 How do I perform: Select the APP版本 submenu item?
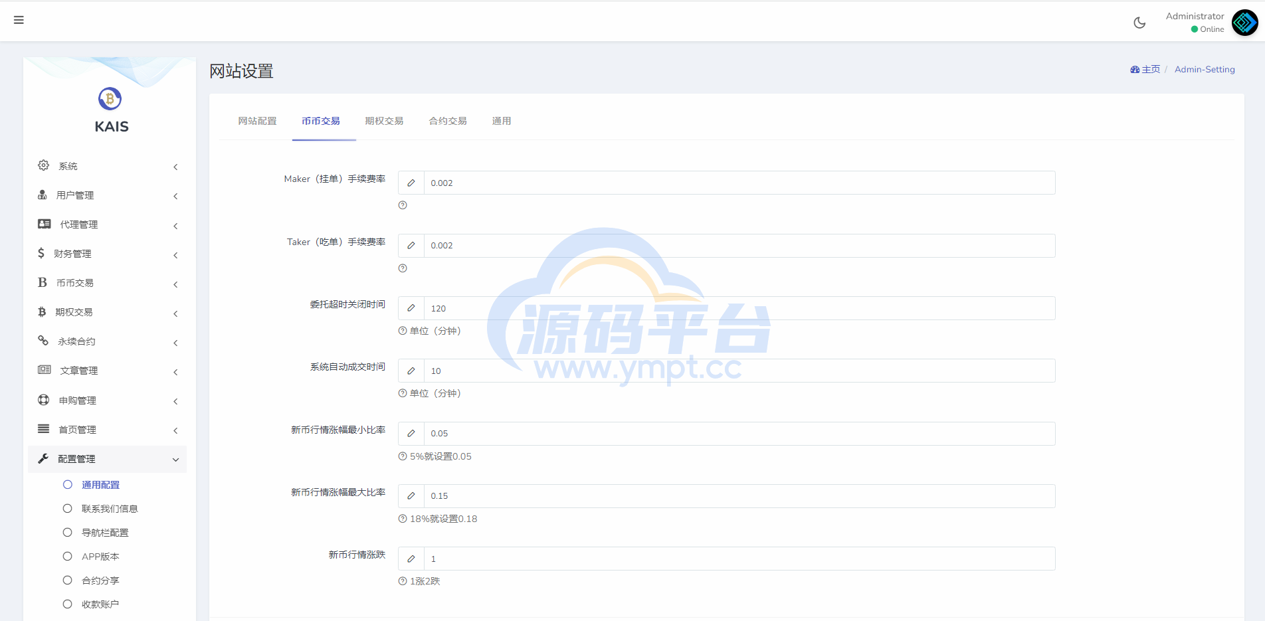tap(100, 557)
